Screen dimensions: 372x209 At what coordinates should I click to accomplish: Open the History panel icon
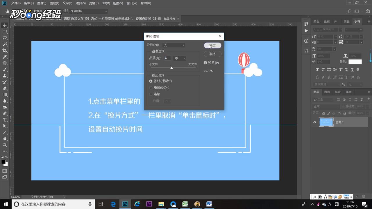pyautogui.click(x=306, y=24)
